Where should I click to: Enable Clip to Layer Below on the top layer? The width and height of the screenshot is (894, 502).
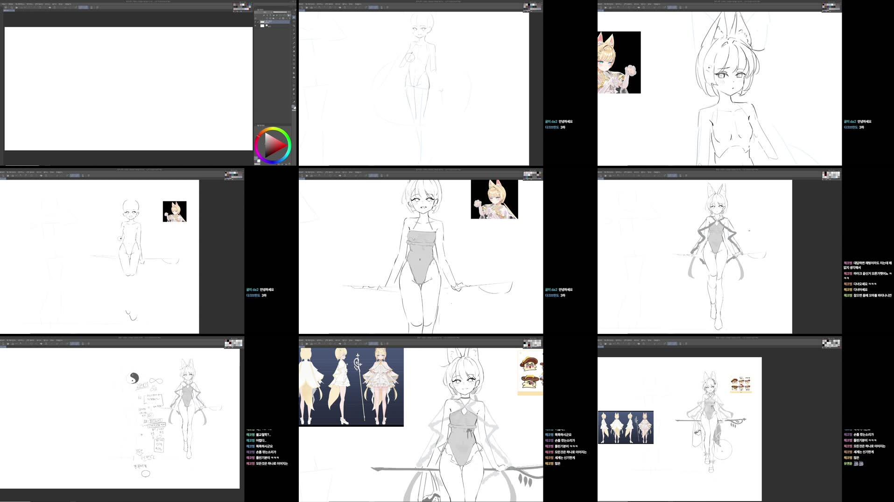(x=264, y=15)
